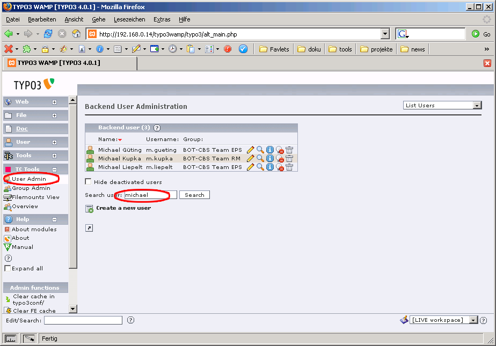Viewport: 496px width, 346px height.
Task: Open the Hilfe menu
Action: click(x=185, y=19)
